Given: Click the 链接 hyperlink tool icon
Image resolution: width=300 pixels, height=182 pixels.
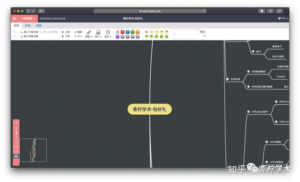Looking at the screenshot, I should tap(89, 32).
